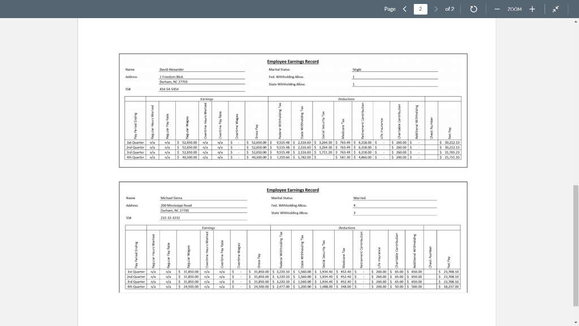Image resolution: width=579 pixels, height=326 pixels.
Task: Click the name Michael Sierra
Action: [171, 198]
